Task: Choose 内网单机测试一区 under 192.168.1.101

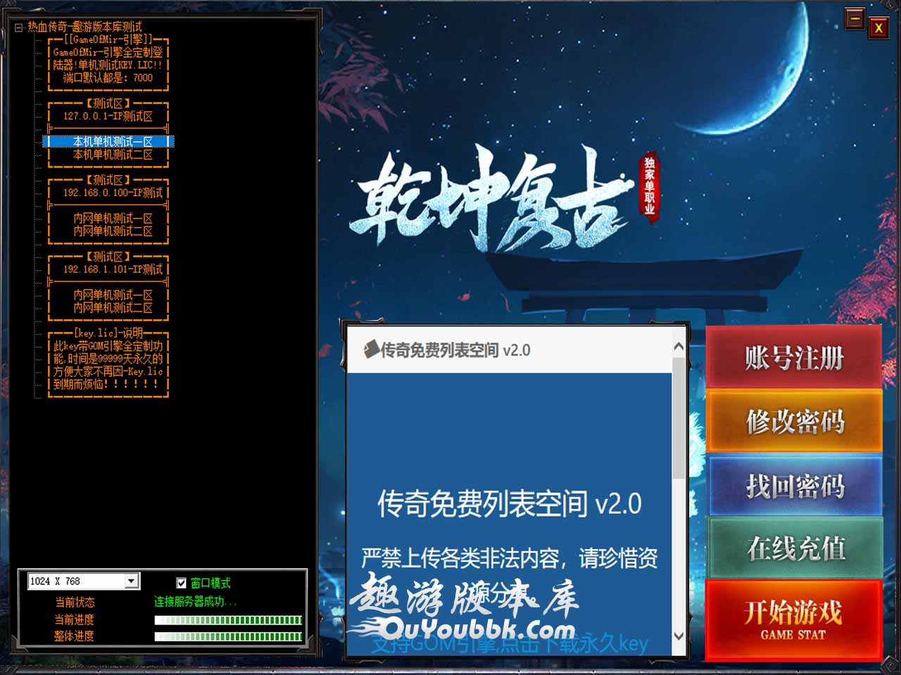Action: [x=113, y=295]
